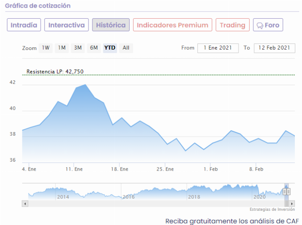Set zoom range to 3M
Viewport: 302px width, 225px height.
pos(78,48)
